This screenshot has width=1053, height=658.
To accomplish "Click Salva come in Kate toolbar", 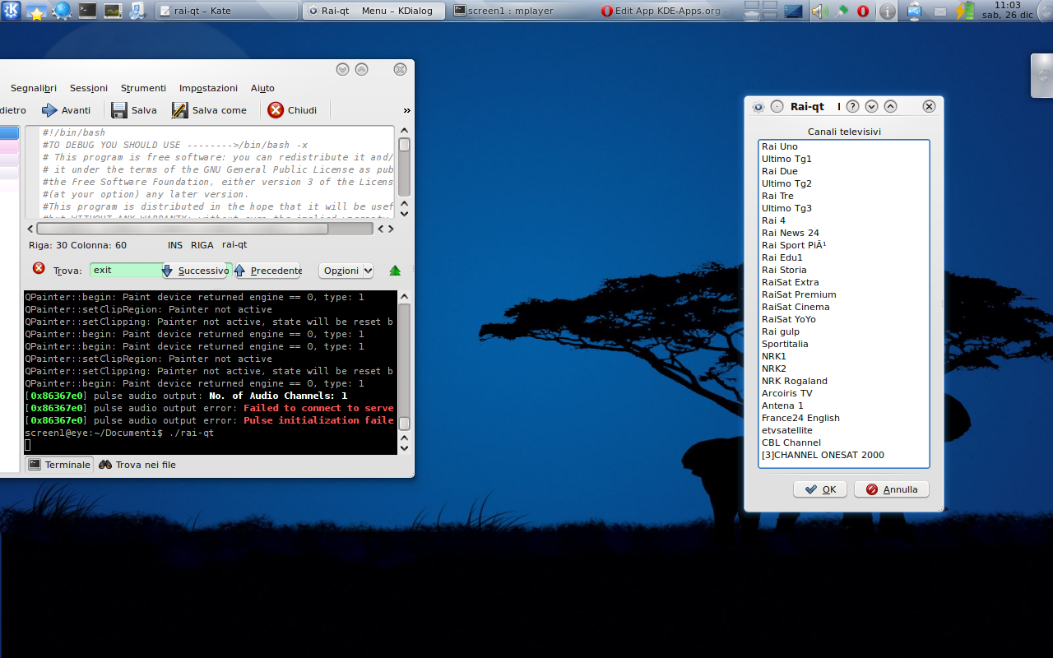I will pyautogui.click(x=209, y=110).
